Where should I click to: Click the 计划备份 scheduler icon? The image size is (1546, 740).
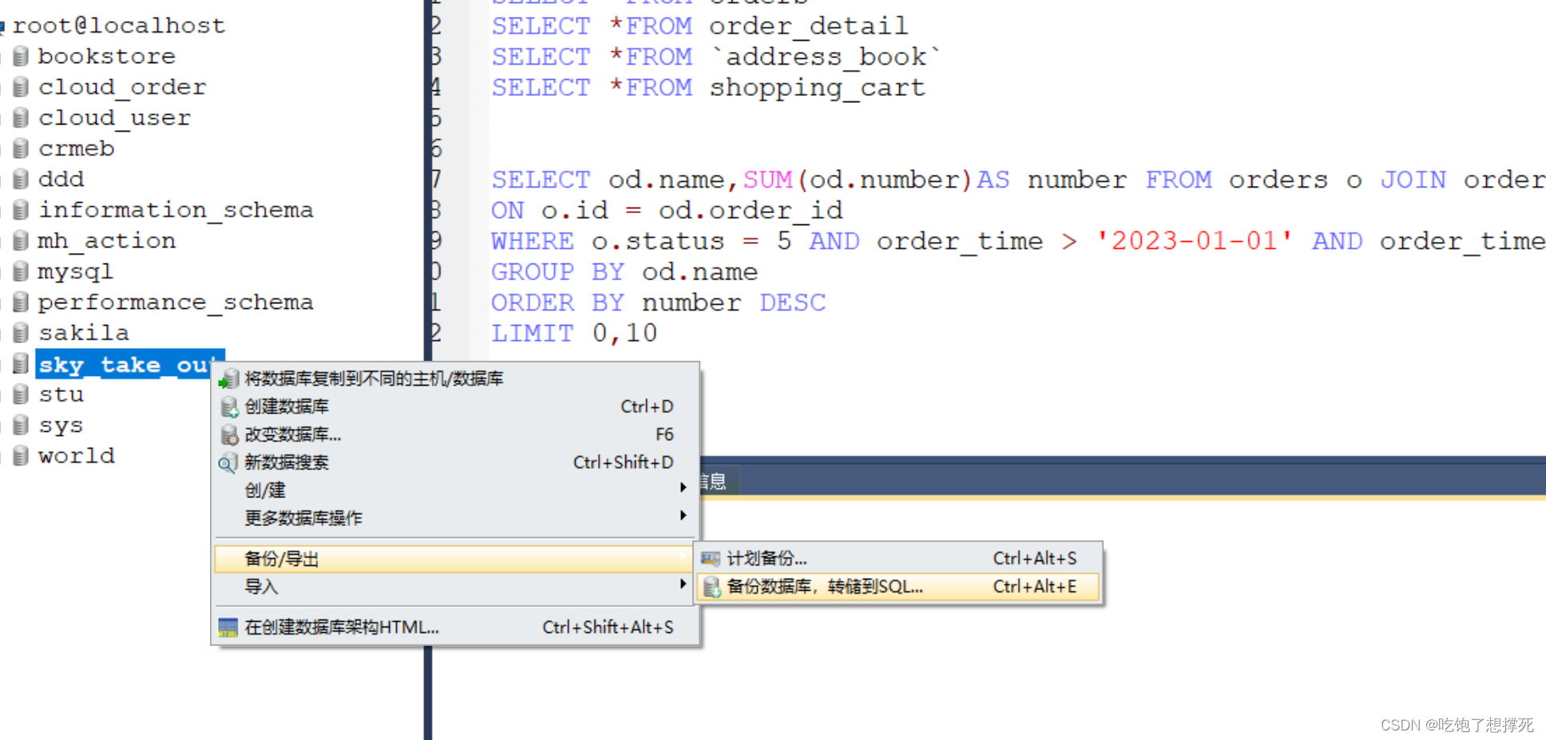click(711, 559)
